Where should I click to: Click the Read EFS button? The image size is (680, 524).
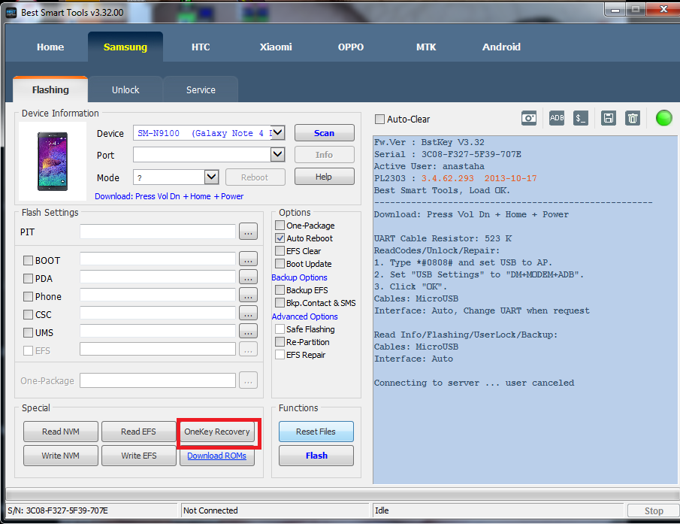click(139, 432)
